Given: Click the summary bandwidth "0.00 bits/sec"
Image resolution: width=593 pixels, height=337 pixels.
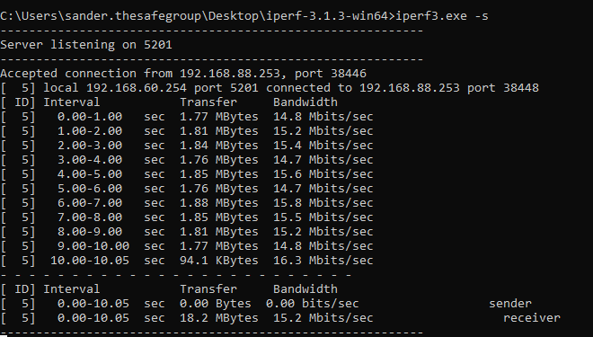Looking at the screenshot, I should click(313, 304).
